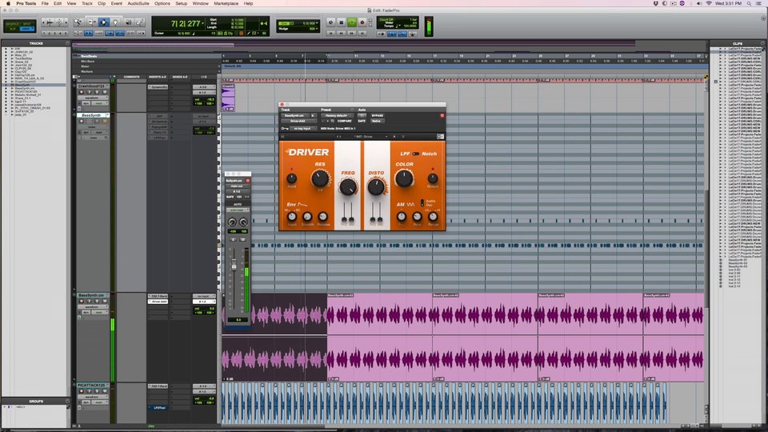Open the Native plug-in format dropdown

click(x=377, y=121)
